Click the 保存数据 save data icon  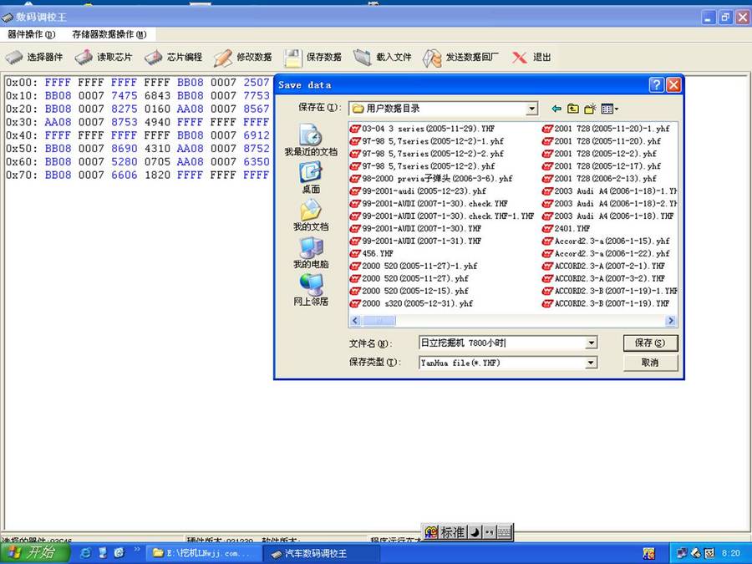tap(292, 58)
